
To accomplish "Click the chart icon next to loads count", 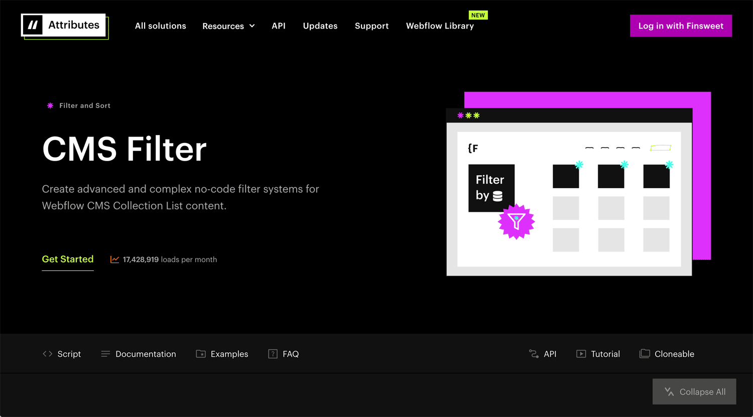I will tap(115, 259).
